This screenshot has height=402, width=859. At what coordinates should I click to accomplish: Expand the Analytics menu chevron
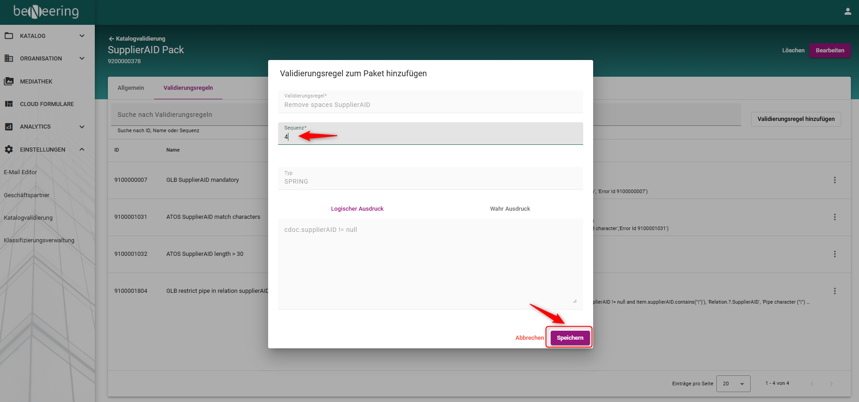[x=82, y=127]
